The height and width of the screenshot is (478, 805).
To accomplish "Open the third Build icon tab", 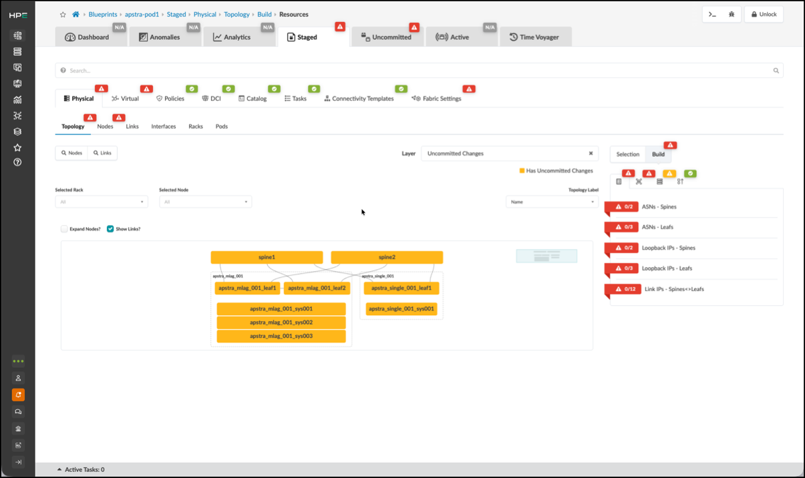I will 659,182.
